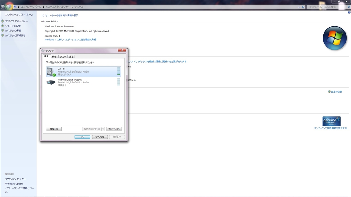
Task: Open システムの保護 from the sidebar
Action: 13,30
